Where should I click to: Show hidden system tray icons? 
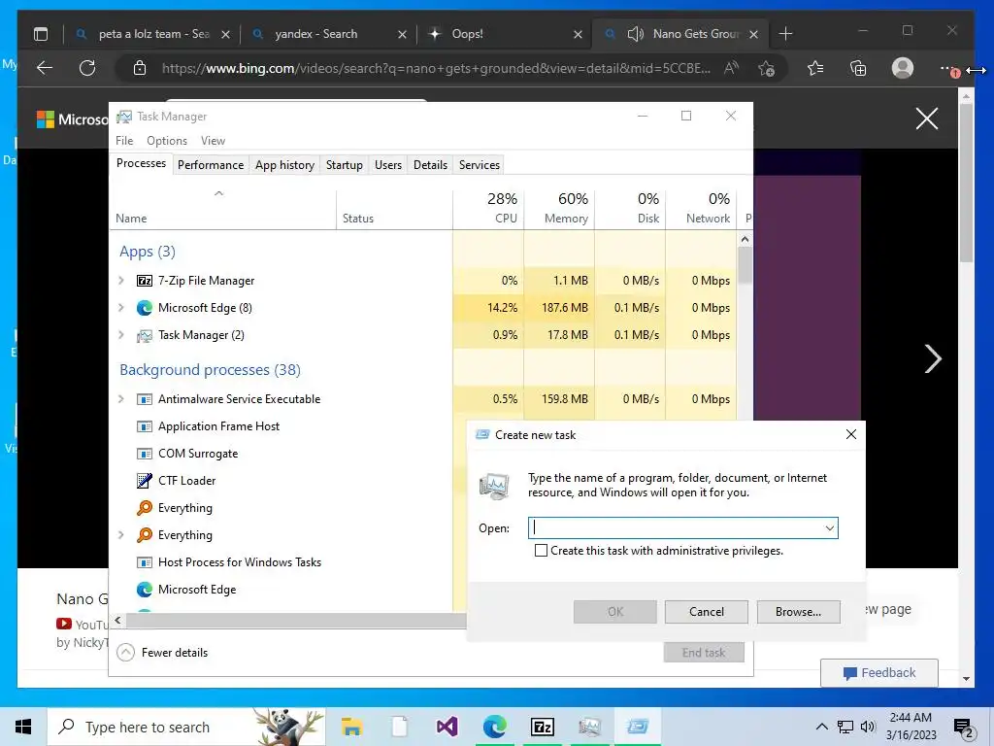coord(821,727)
